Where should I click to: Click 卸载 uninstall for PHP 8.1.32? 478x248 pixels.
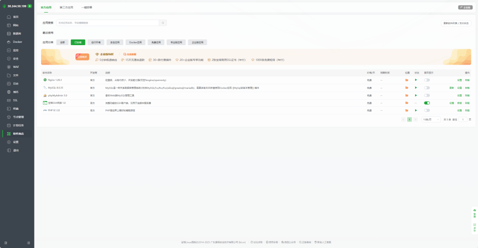tap(467, 110)
